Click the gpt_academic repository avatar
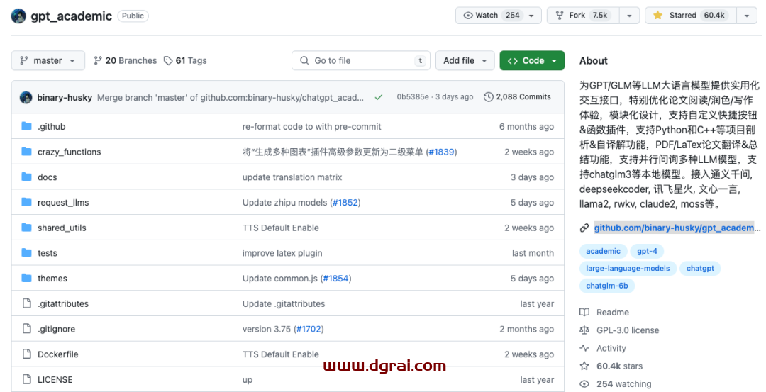The image size is (766, 392). [18, 16]
